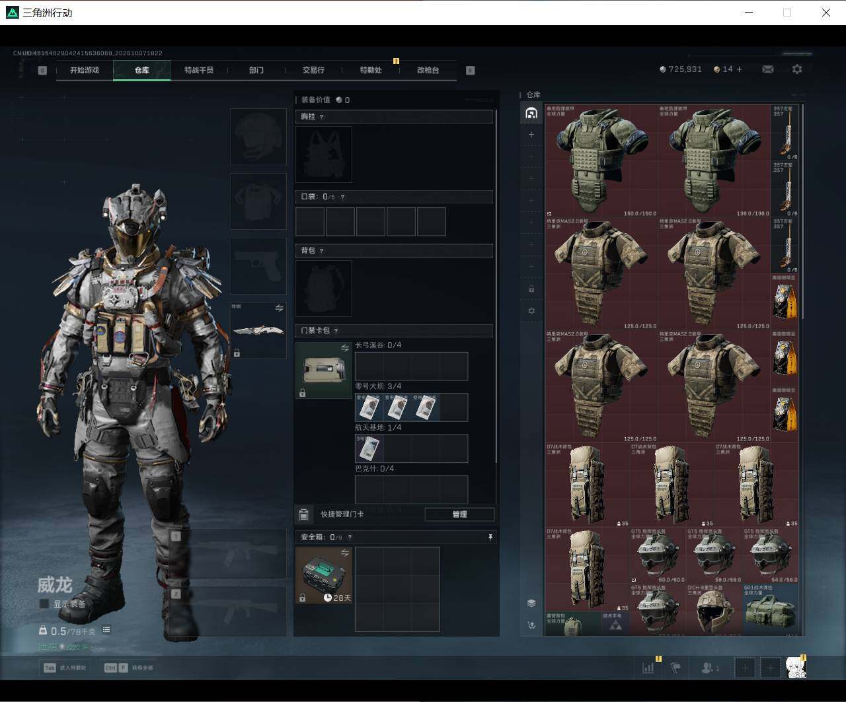
Task: Open the mail envelope icon
Action: pos(767,69)
